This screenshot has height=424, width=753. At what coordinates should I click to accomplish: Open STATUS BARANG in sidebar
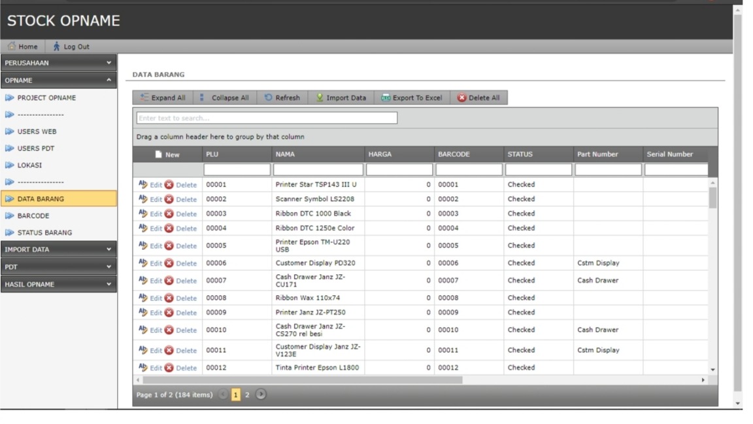(44, 233)
